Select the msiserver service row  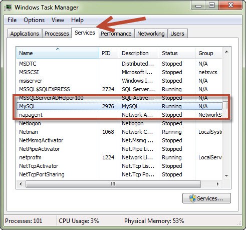point(119,81)
